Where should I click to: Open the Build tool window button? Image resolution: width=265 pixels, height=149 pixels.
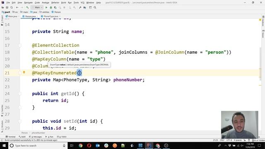click(22, 137)
